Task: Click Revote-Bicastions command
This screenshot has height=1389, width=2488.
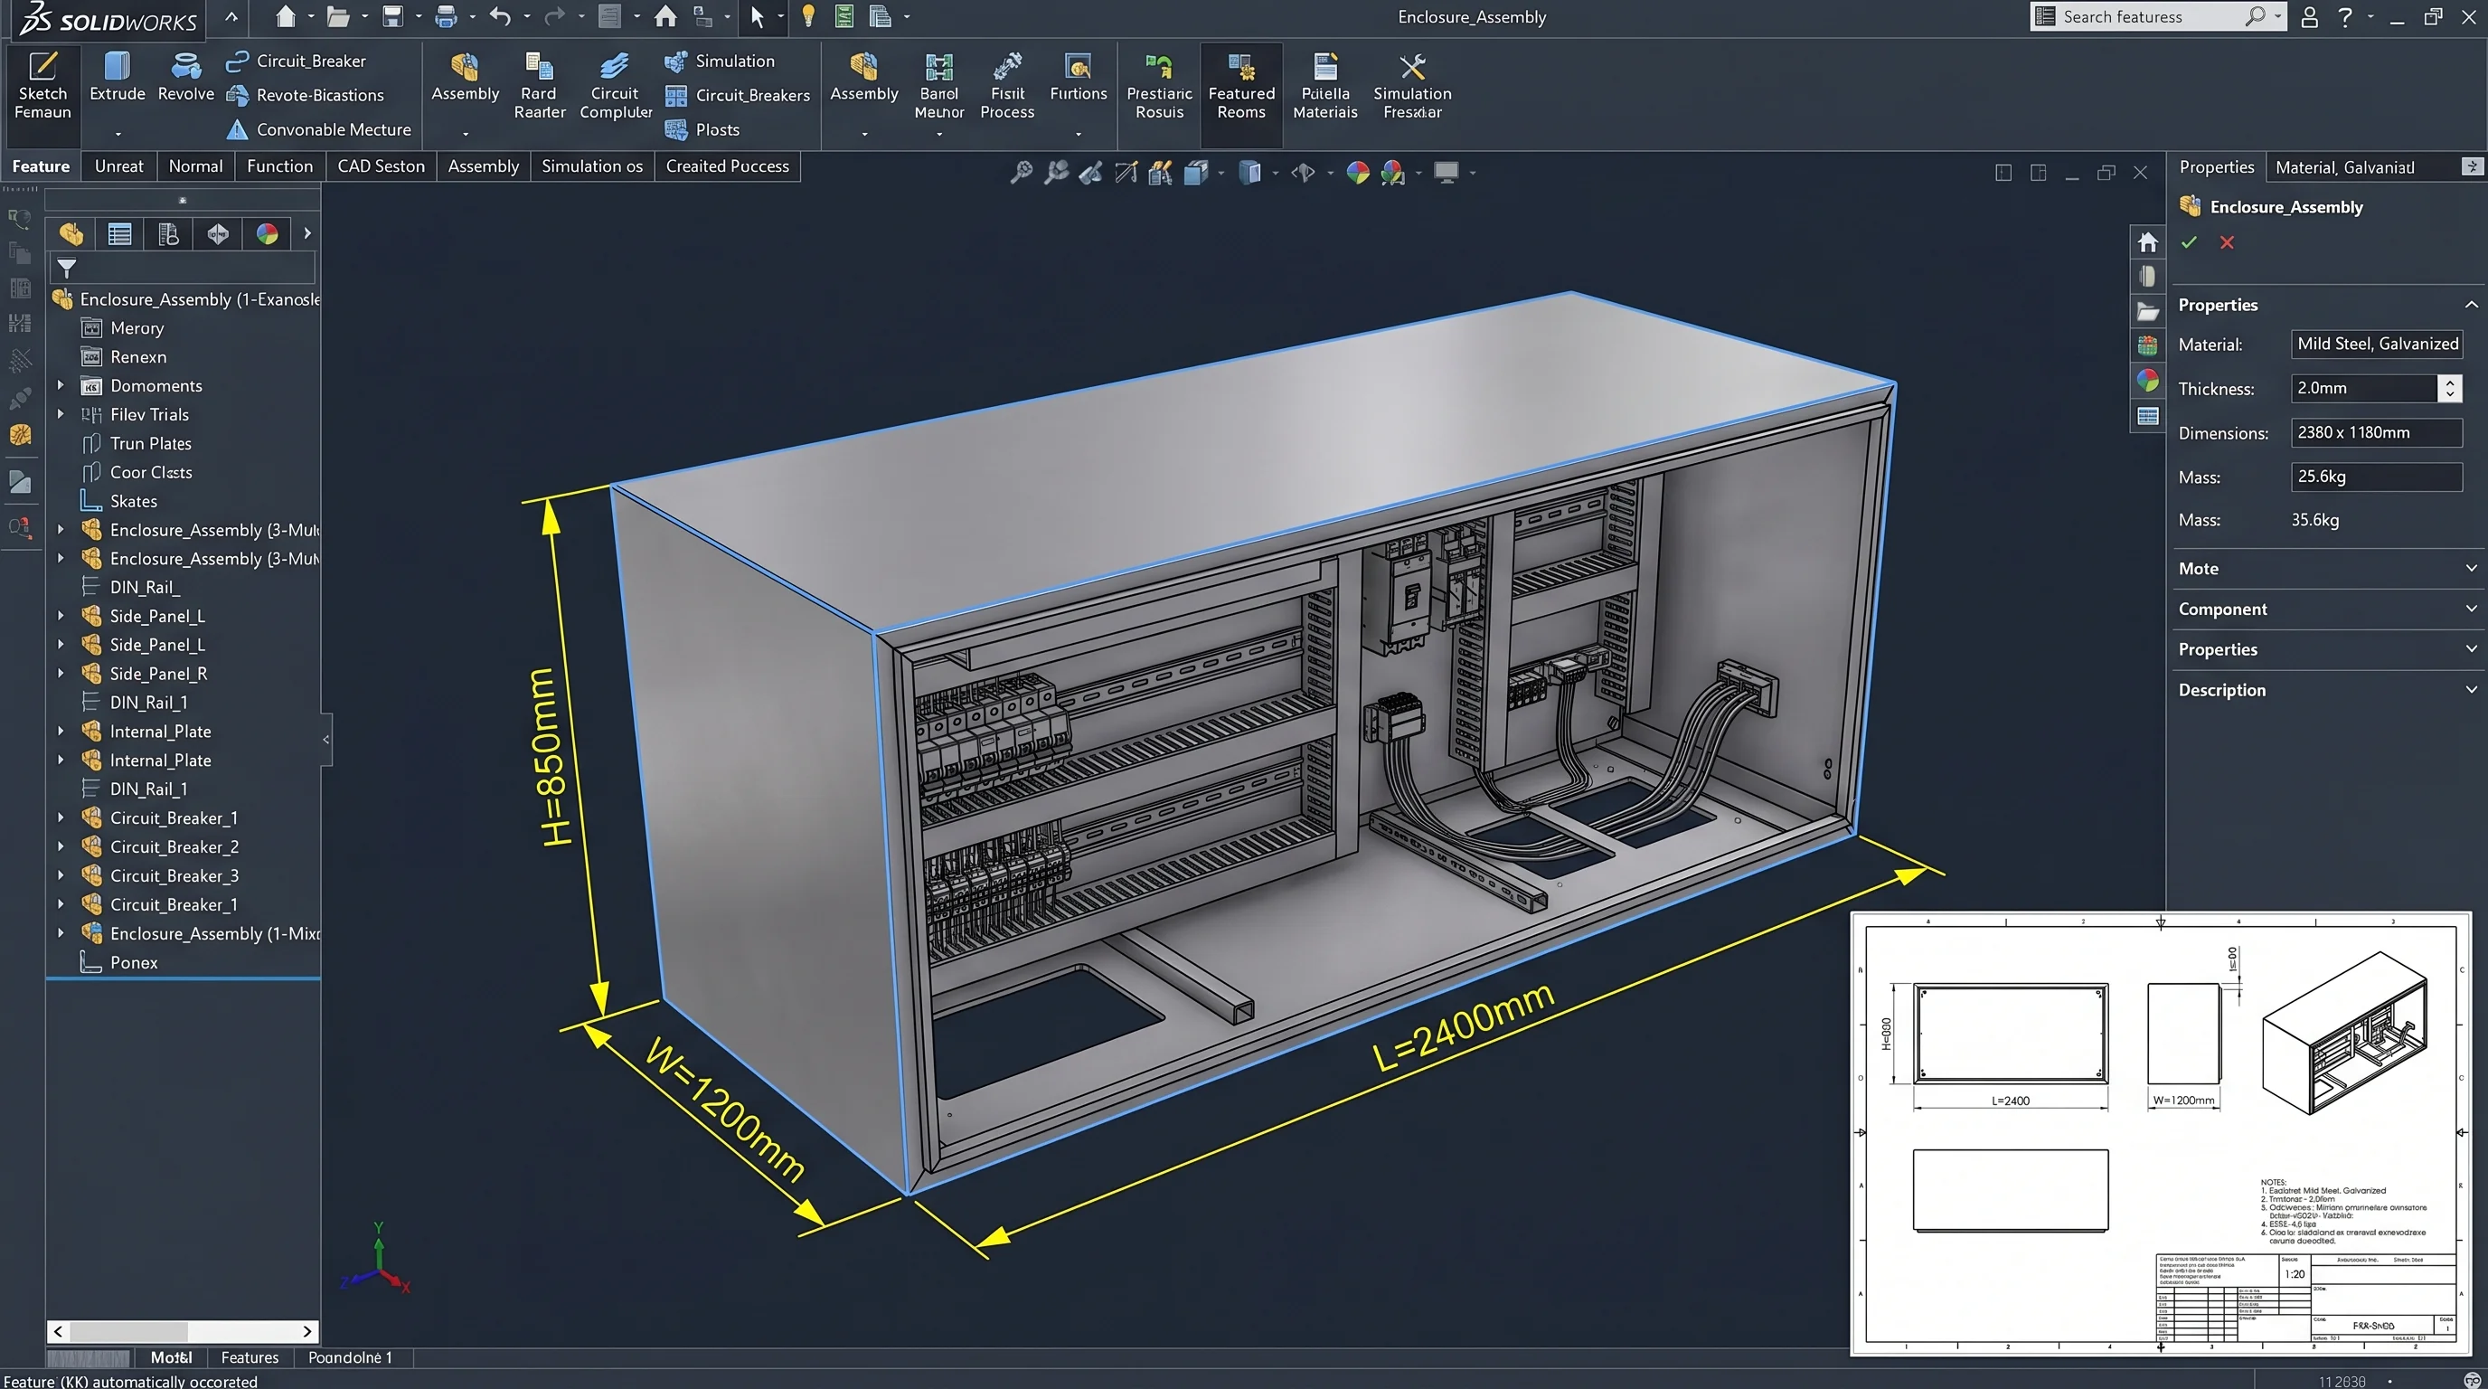Action: [305, 95]
